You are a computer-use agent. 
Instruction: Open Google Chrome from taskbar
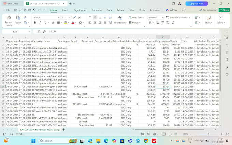146,141
